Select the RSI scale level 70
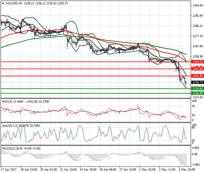The image size is (204, 173). pyautogui.click(x=193, y=106)
